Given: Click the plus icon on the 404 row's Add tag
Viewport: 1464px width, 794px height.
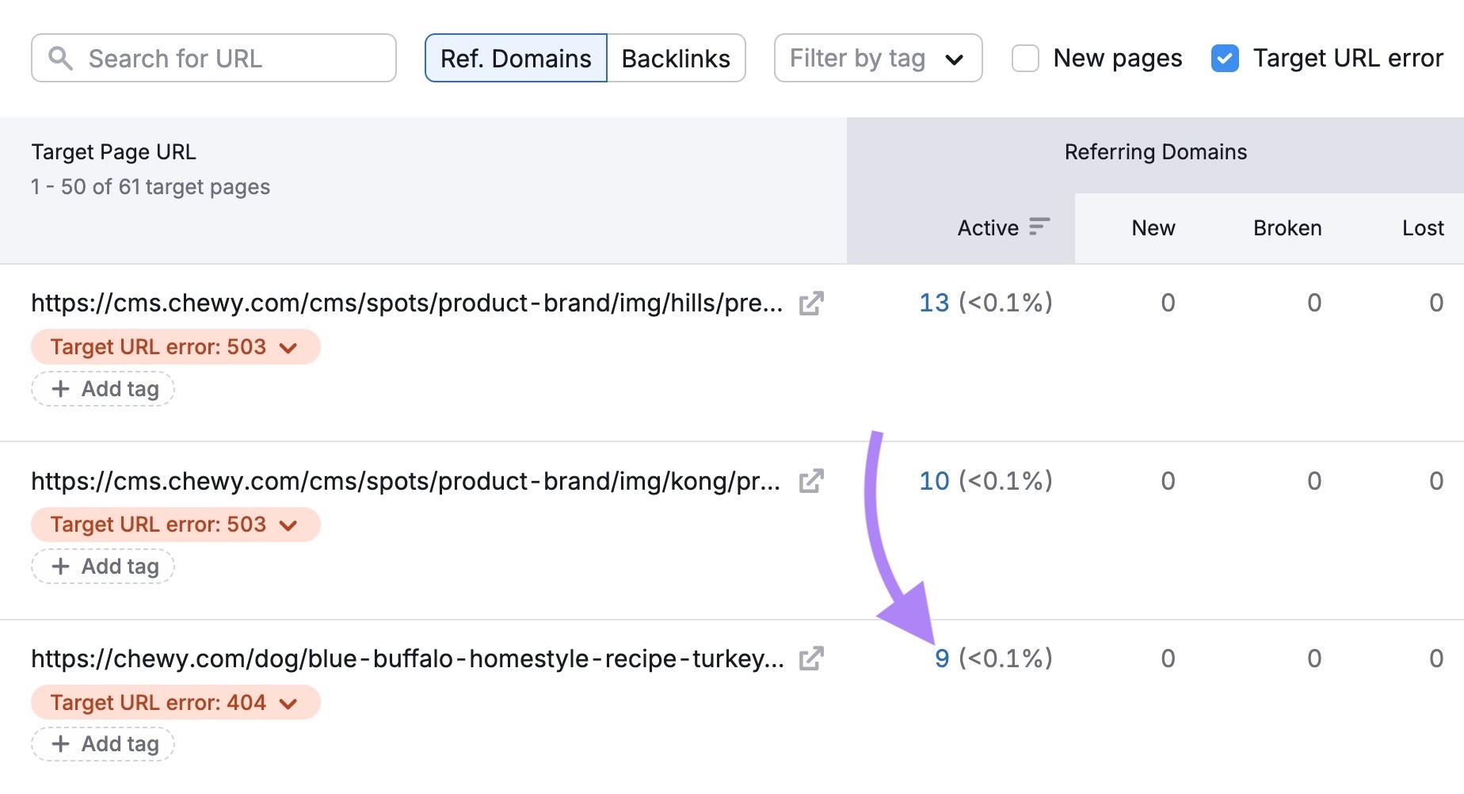Looking at the screenshot, I should [60, 744].
